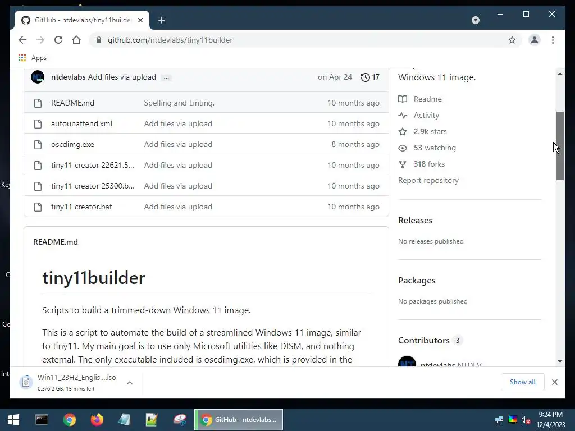Click Show all downloads
Screen dimensions: 575x431
(522, 382)
